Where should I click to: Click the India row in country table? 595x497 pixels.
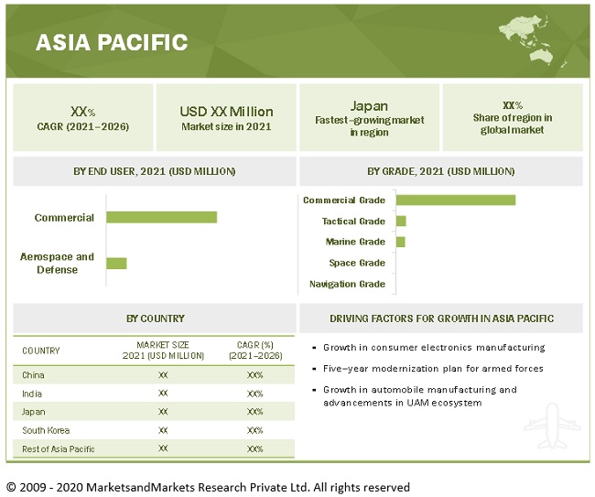point(154,394)
